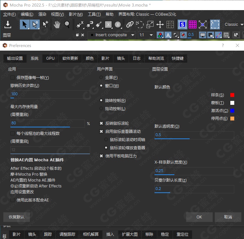Click the Mesh warp tool icon
Image resolution: width=244 pixels, height=239 pixels.
tap(170, 24)
